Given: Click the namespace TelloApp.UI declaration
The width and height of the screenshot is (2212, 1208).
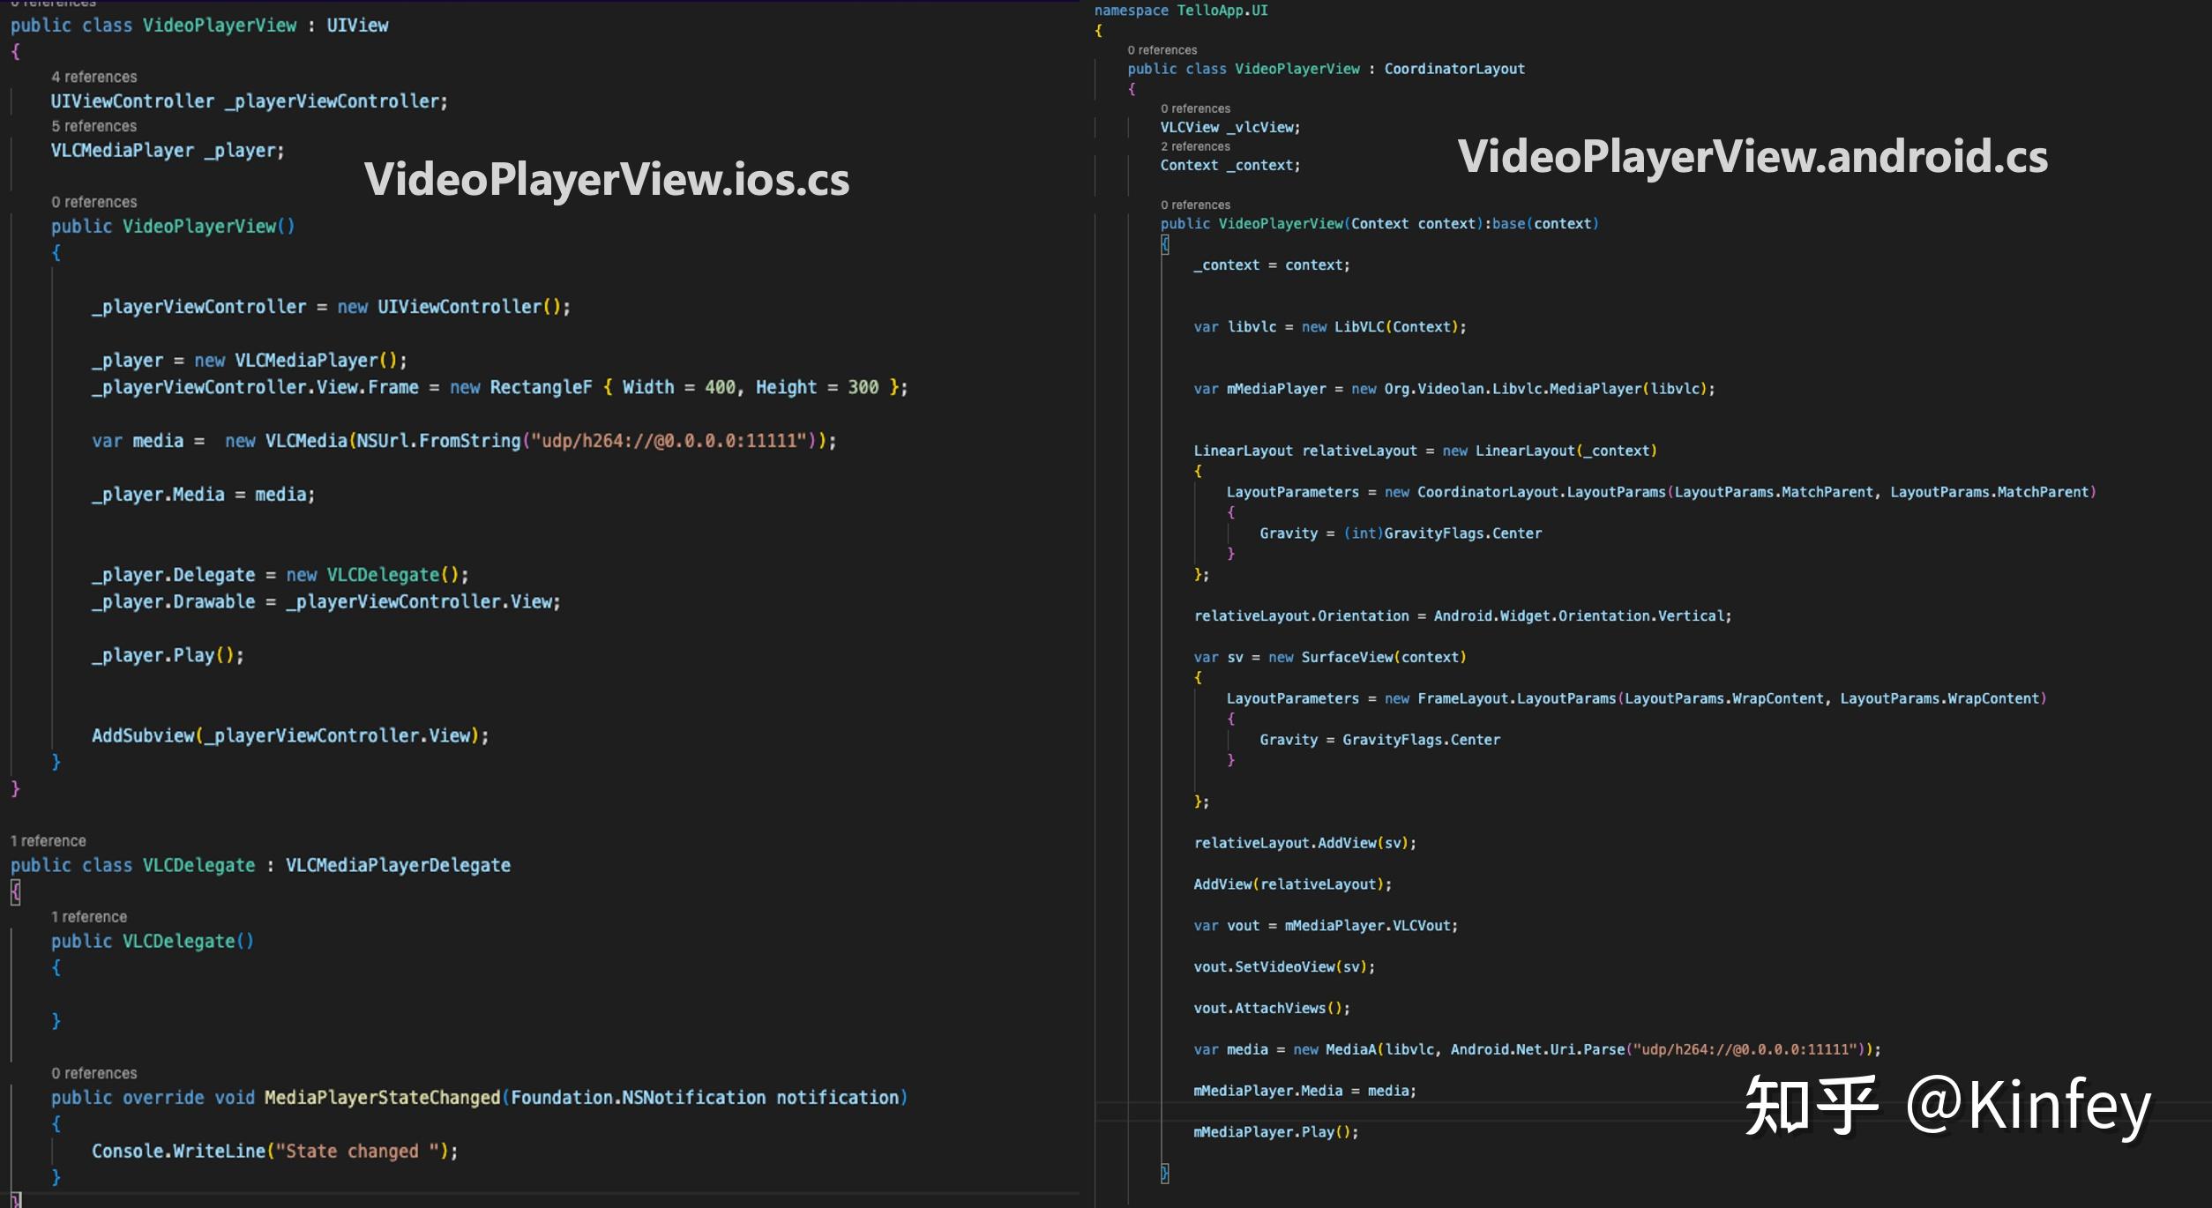Looking at the screenshot, I should tap(1180, 11).
